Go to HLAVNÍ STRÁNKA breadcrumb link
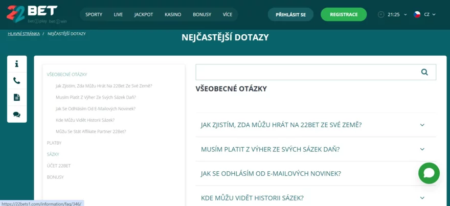Viewport: 450px width, 206px height. 24,34
